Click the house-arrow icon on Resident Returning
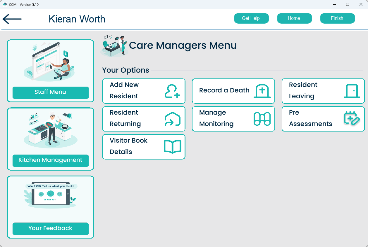368x247 pixels. click(x=172, y=119)
